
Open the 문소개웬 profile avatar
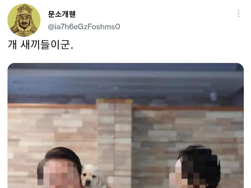[24, 20]
